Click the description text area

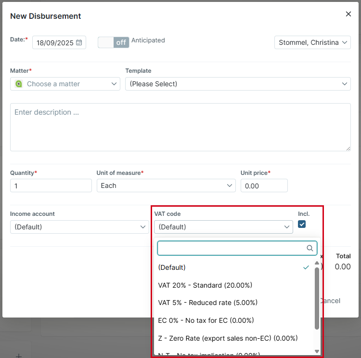180,127
